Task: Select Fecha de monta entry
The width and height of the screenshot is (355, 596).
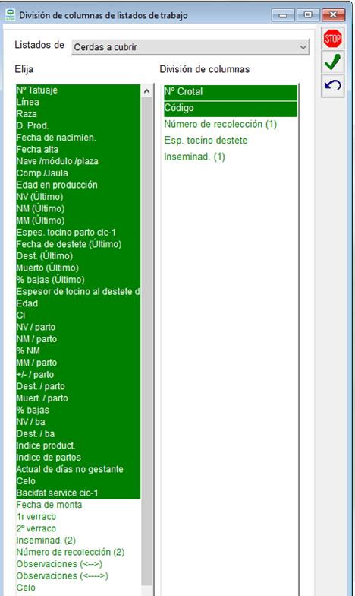Action: pyautogui.click(x=78, y=505)
